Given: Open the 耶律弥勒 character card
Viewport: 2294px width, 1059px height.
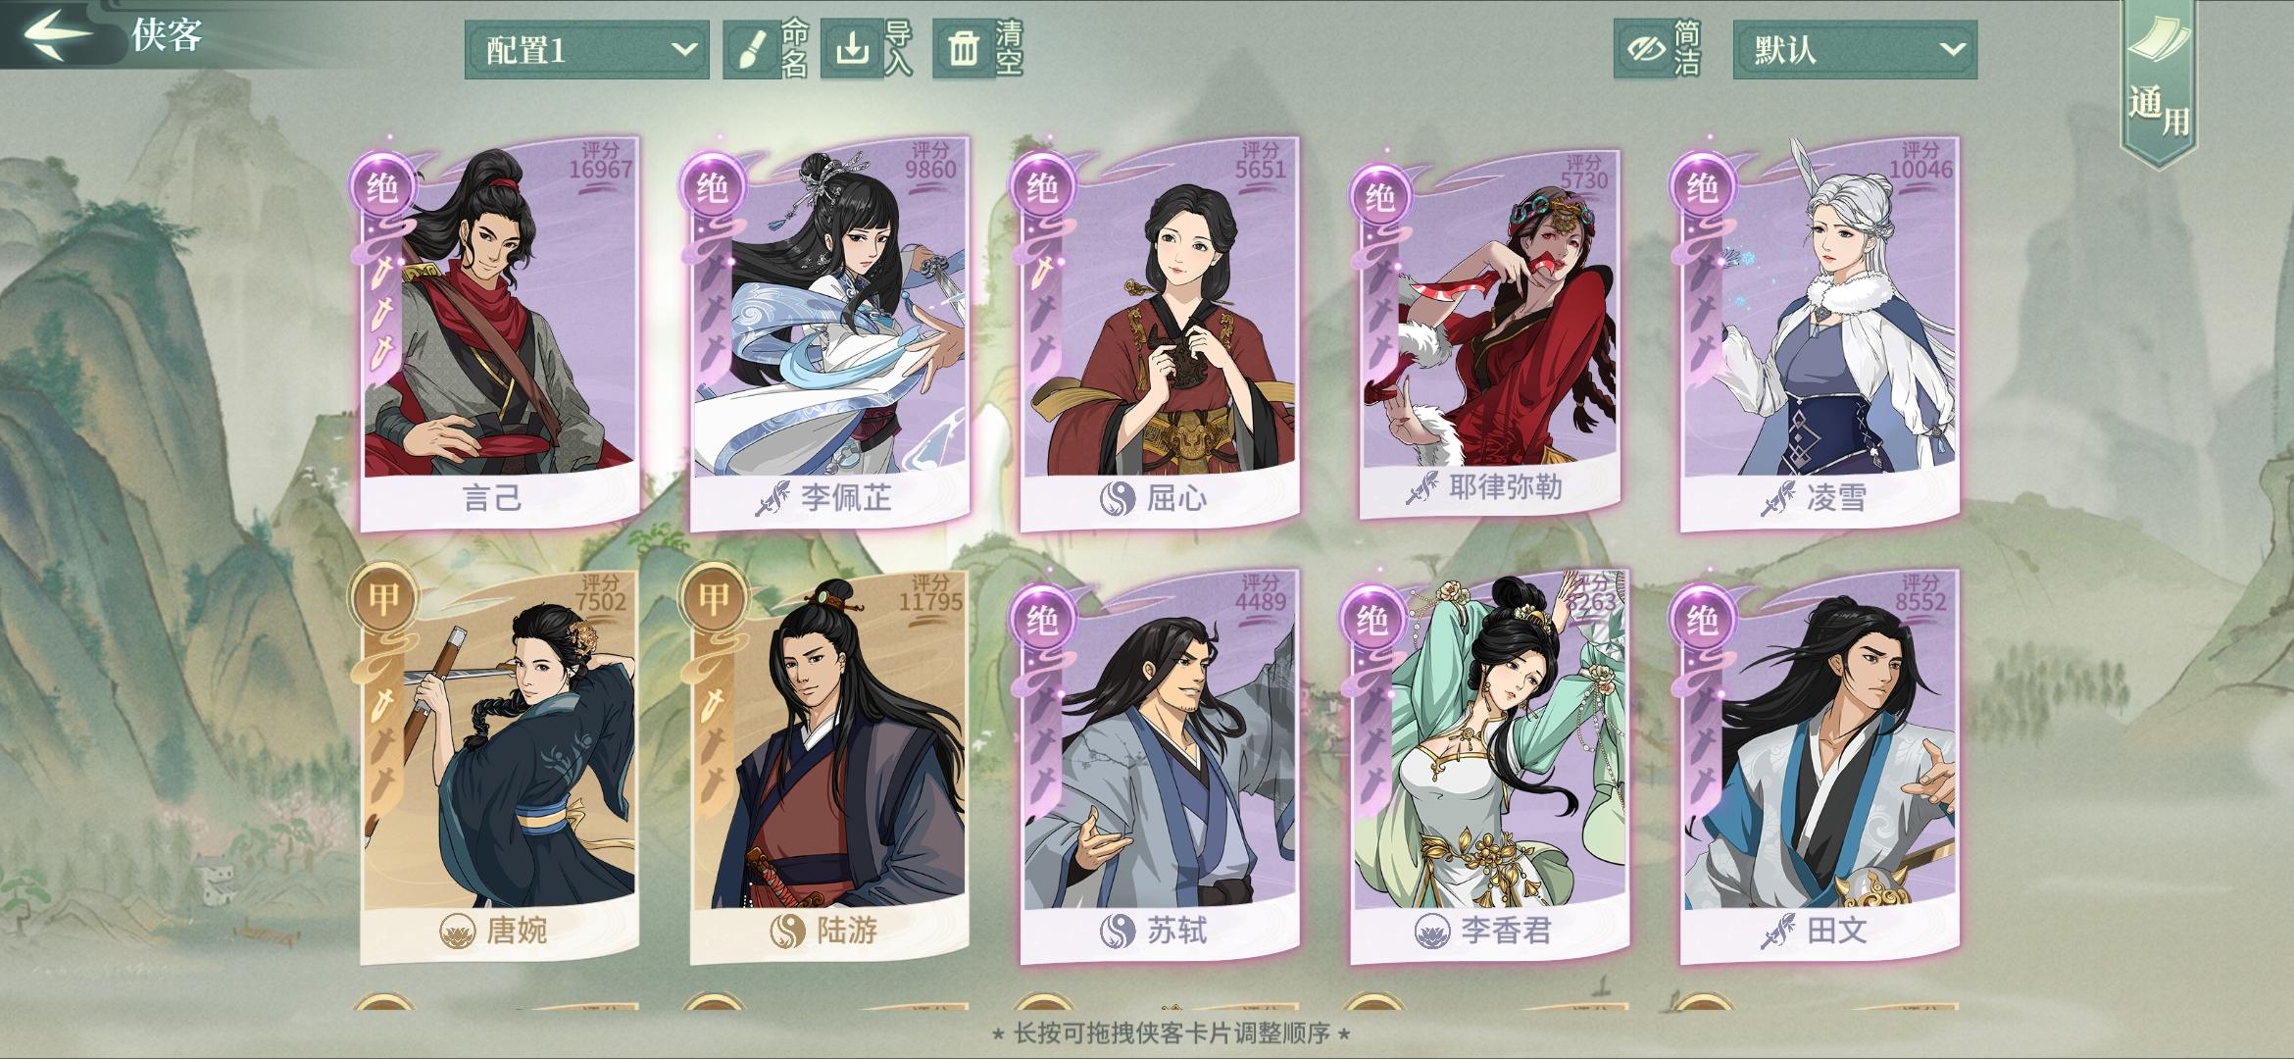Looking at the screenshot, I should [x=1490, y=333].
